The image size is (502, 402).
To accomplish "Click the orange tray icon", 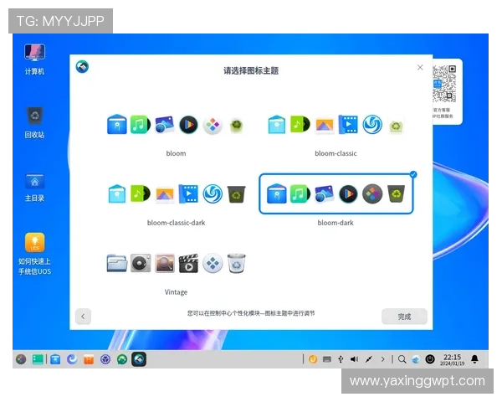I will click(x=313, y=359).
